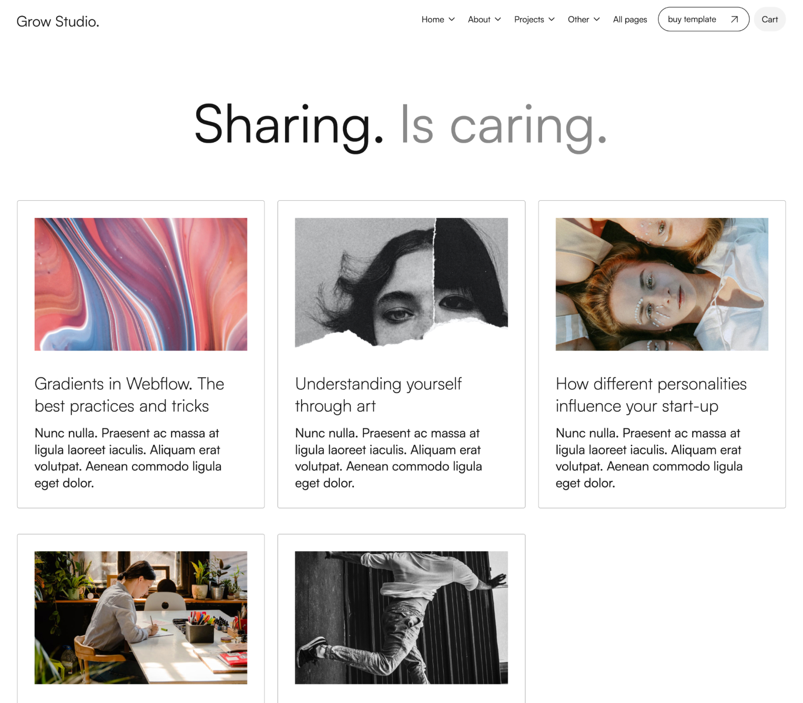Open the red-haired women photo

pos(662,284)
